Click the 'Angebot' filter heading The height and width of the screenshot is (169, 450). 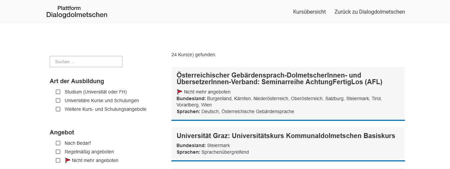pos(62,132)
